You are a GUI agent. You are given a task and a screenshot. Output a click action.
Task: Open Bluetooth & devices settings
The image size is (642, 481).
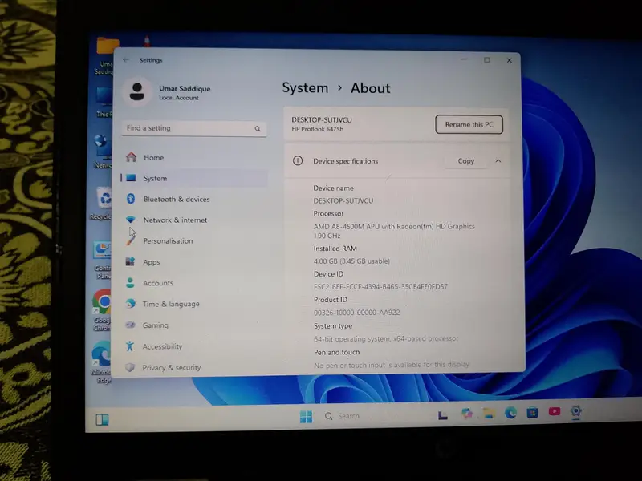pos(176,200)
